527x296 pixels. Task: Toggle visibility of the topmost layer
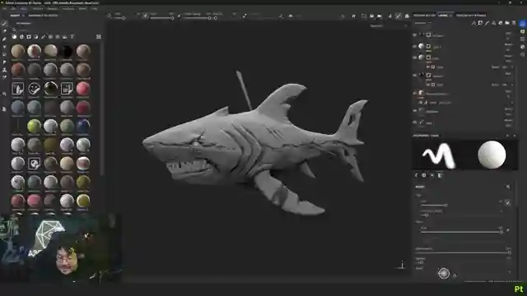(x=414, y=35)
